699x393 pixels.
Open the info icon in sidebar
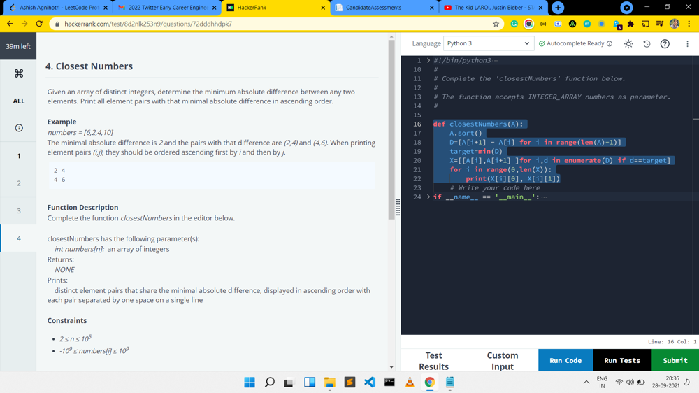[19, 128]
